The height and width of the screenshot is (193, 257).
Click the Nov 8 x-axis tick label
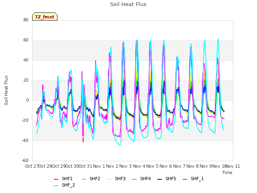[193, 166]
